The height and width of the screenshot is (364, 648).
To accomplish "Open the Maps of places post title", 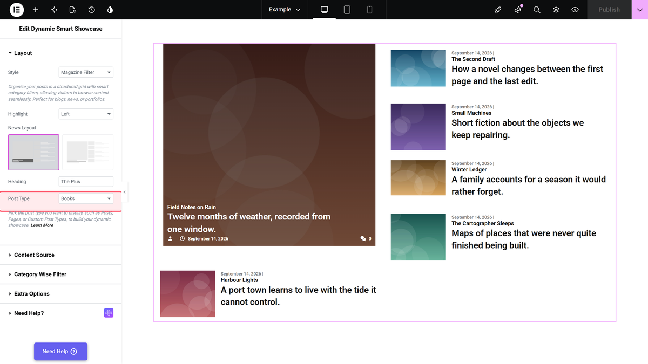I will tap(524, 239).
